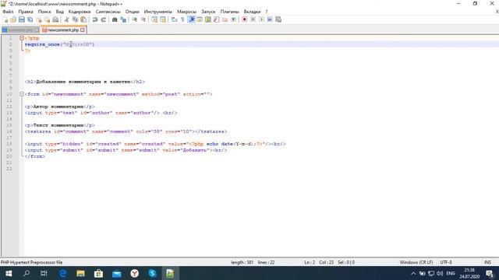Toggle INS insert mode in status bar
The width and height of the screenshot is (499, 280).
coord(487,262)
